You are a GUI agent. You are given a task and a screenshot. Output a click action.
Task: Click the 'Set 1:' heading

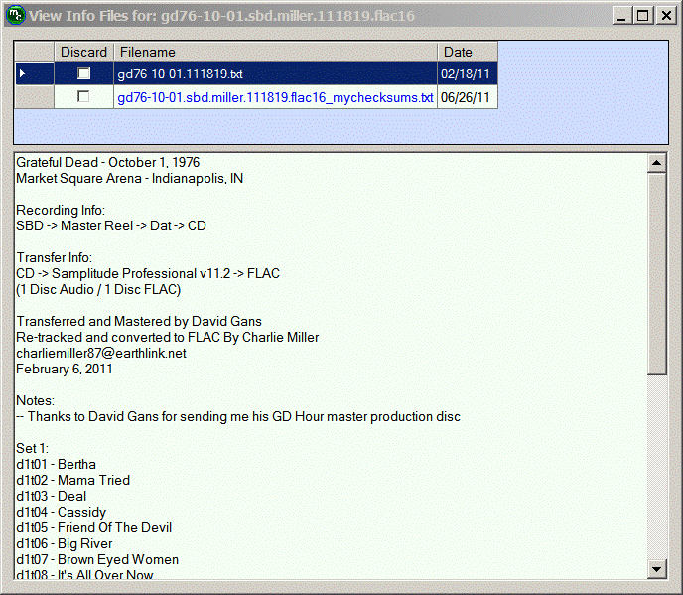(x=32, y=449)
